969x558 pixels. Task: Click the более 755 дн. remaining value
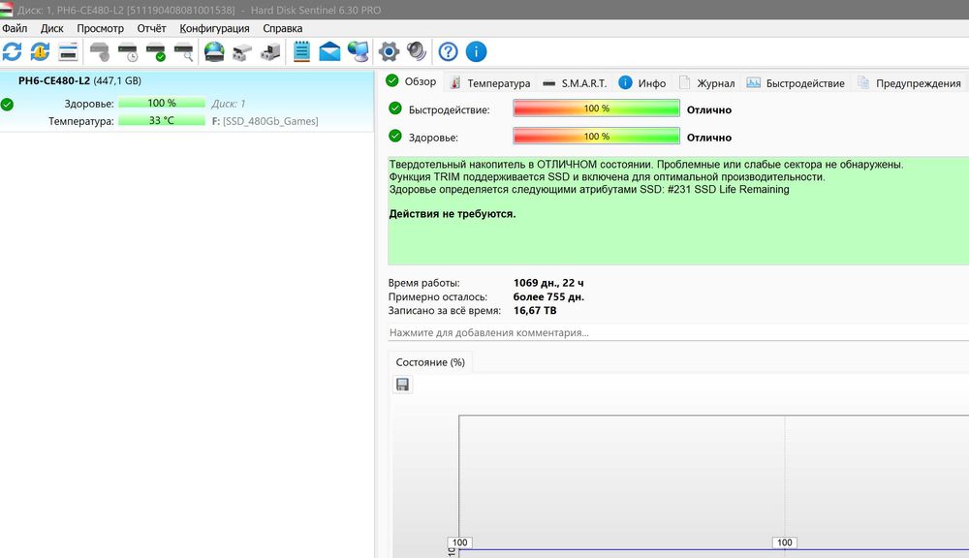pyautogui.click(x=548, y=296)
